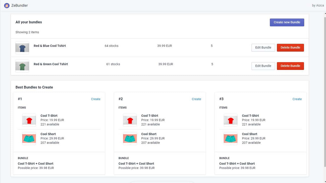Edit the Red & Green Cool Tshirt bundle
Viewport: 326px width, 183px height.
coord(263,66)
